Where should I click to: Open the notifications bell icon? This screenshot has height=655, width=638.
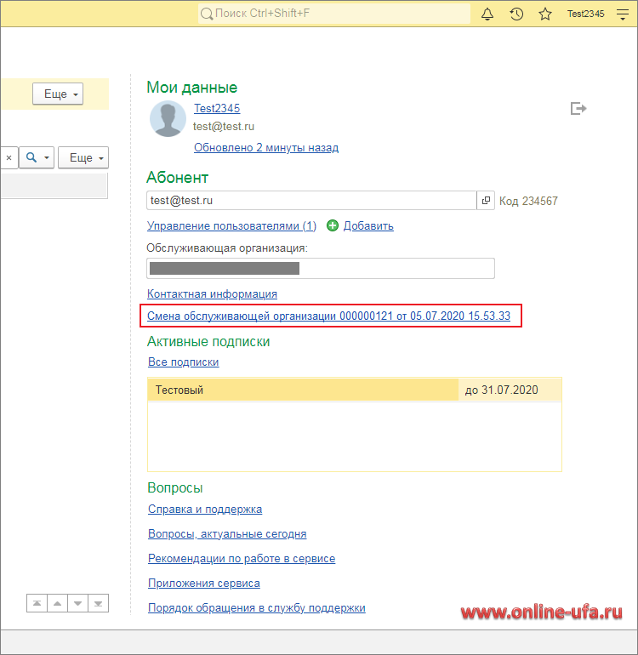tap(487, 14)
